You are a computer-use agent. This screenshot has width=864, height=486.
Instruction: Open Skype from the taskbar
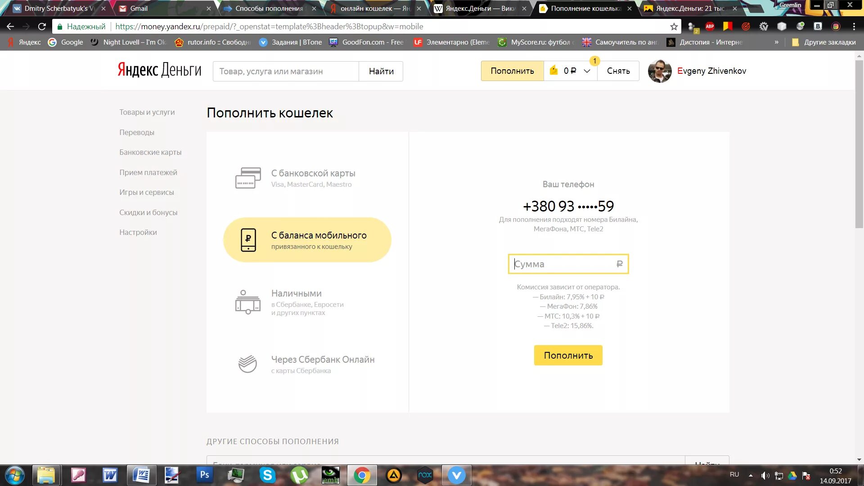(267, 475)
